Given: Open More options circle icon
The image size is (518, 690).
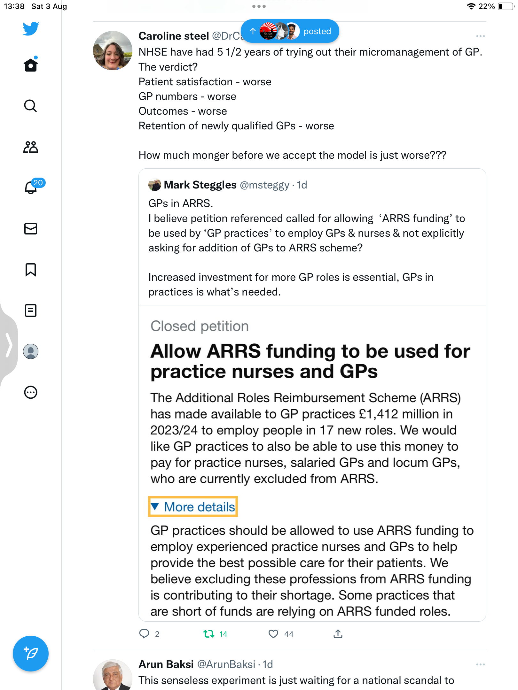Looking at the screenshot, I should click(31, 392).
